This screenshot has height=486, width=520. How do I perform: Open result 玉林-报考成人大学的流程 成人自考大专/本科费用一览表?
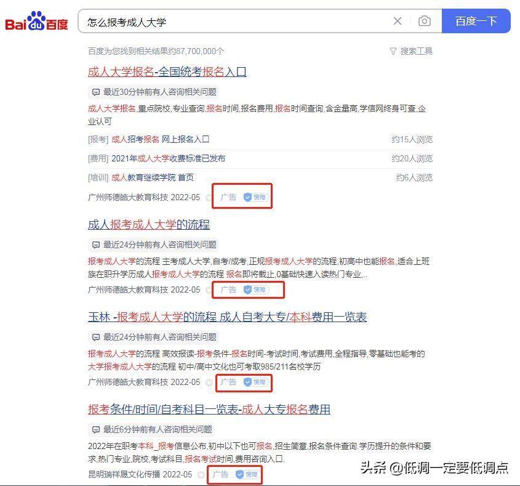point(228,317)
